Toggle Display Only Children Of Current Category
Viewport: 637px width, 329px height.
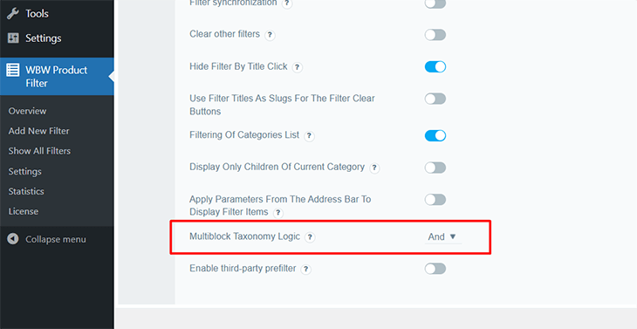pos(435,168)
